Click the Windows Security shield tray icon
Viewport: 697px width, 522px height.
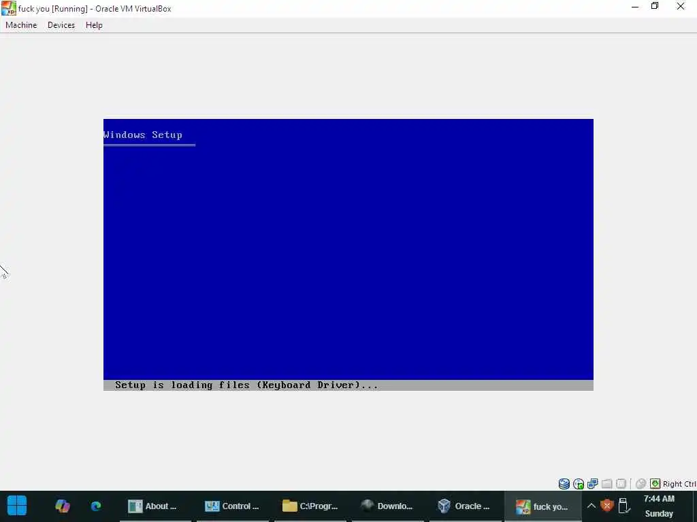[606, 506]
